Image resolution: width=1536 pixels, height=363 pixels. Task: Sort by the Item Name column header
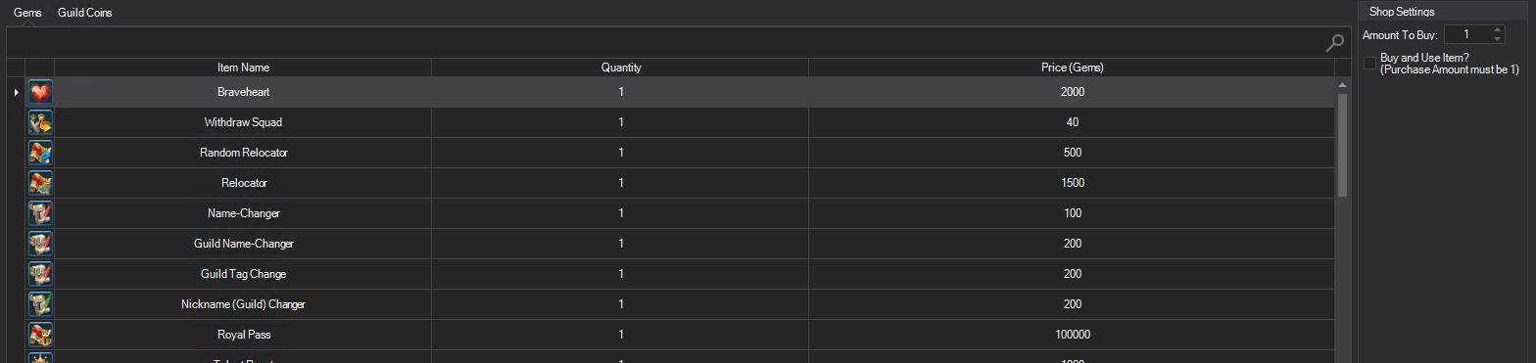pyautogui.click(x=243, y=68)
